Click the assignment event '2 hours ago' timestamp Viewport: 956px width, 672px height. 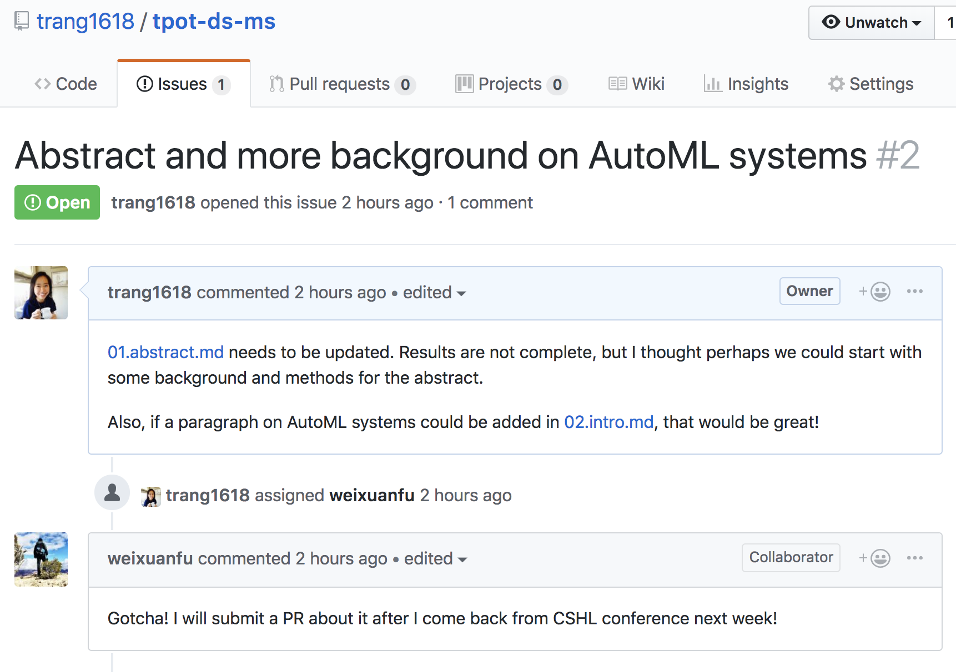click(x=466, y=495)
